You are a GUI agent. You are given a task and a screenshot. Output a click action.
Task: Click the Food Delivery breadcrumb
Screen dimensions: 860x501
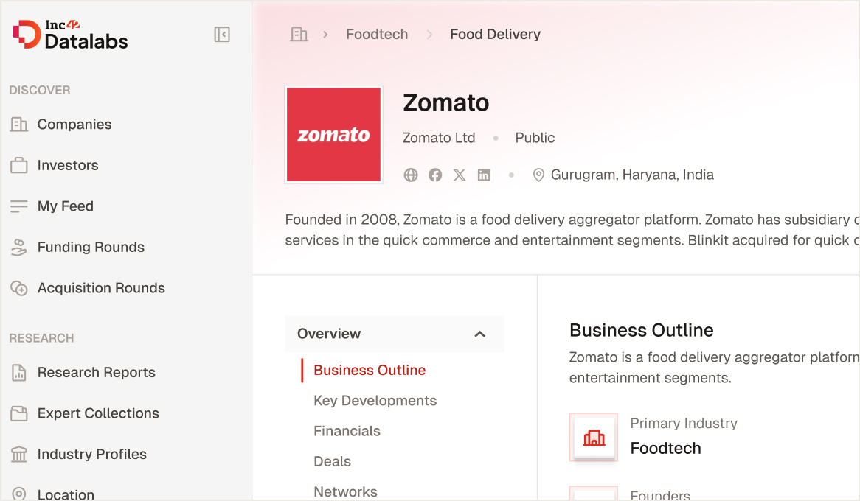pos(495,35)
